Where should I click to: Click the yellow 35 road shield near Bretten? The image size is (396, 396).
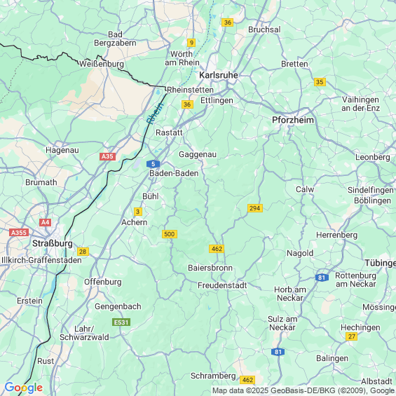pyautogui.click(x=320, y=82)
